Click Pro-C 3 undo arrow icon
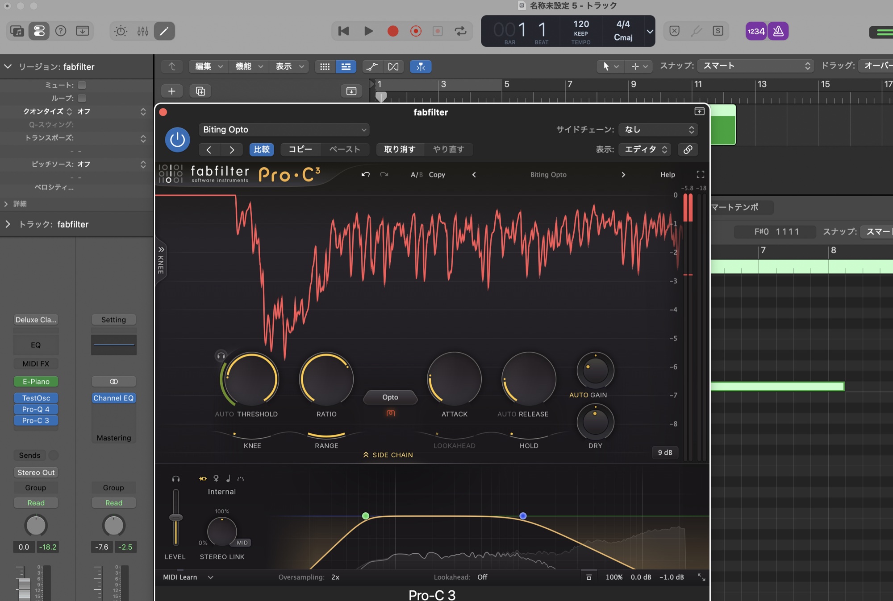The height and width of the screenshot is (601, 893). coord(366,175)
